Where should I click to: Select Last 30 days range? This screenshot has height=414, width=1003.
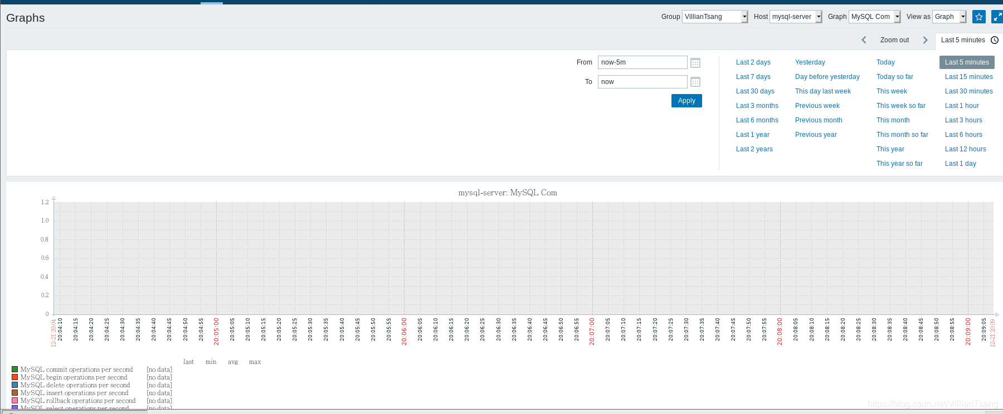point(755,91)
